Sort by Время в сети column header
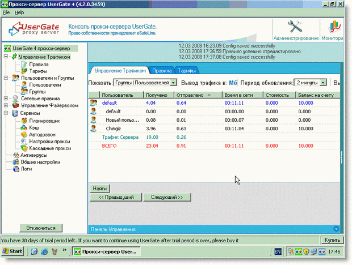Screen dimensions: 352x265 [242, 95]
